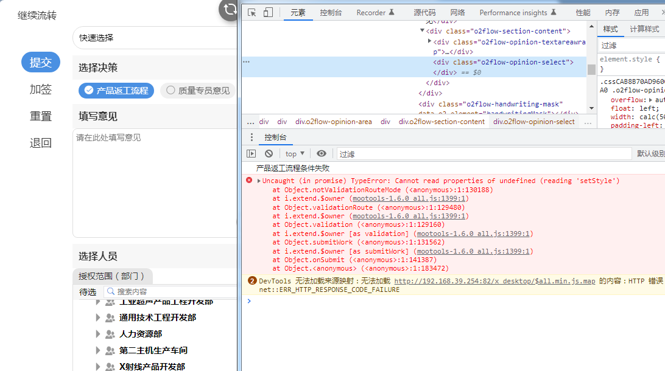This screenshot has width=665, height=371.
Task: Open the console drawer three-dot menu
Action: coord(252,137)
